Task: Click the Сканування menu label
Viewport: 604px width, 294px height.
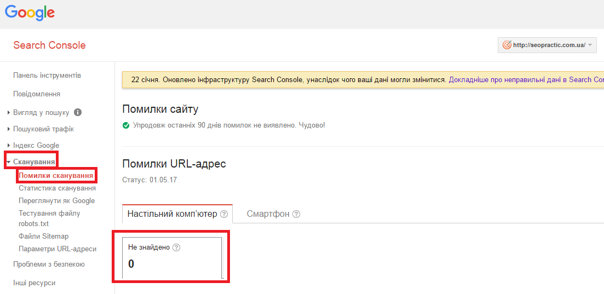Action: (34, 162)
